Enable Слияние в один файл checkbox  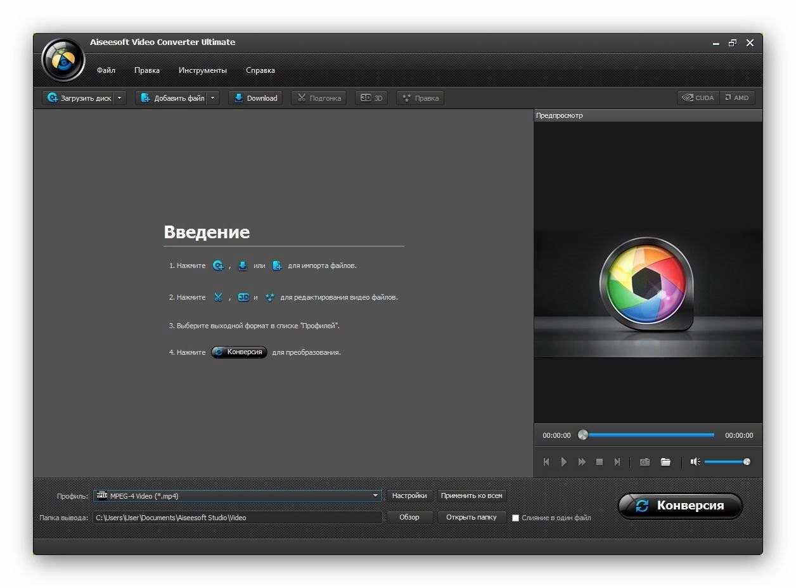point(515,518)
